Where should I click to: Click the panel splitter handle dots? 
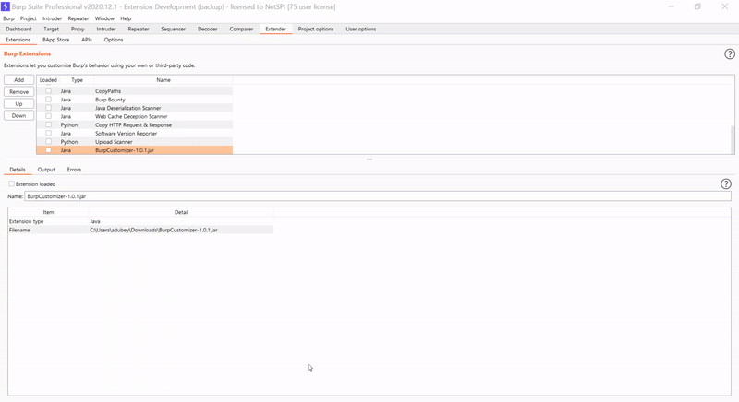[x=369, y=159]
